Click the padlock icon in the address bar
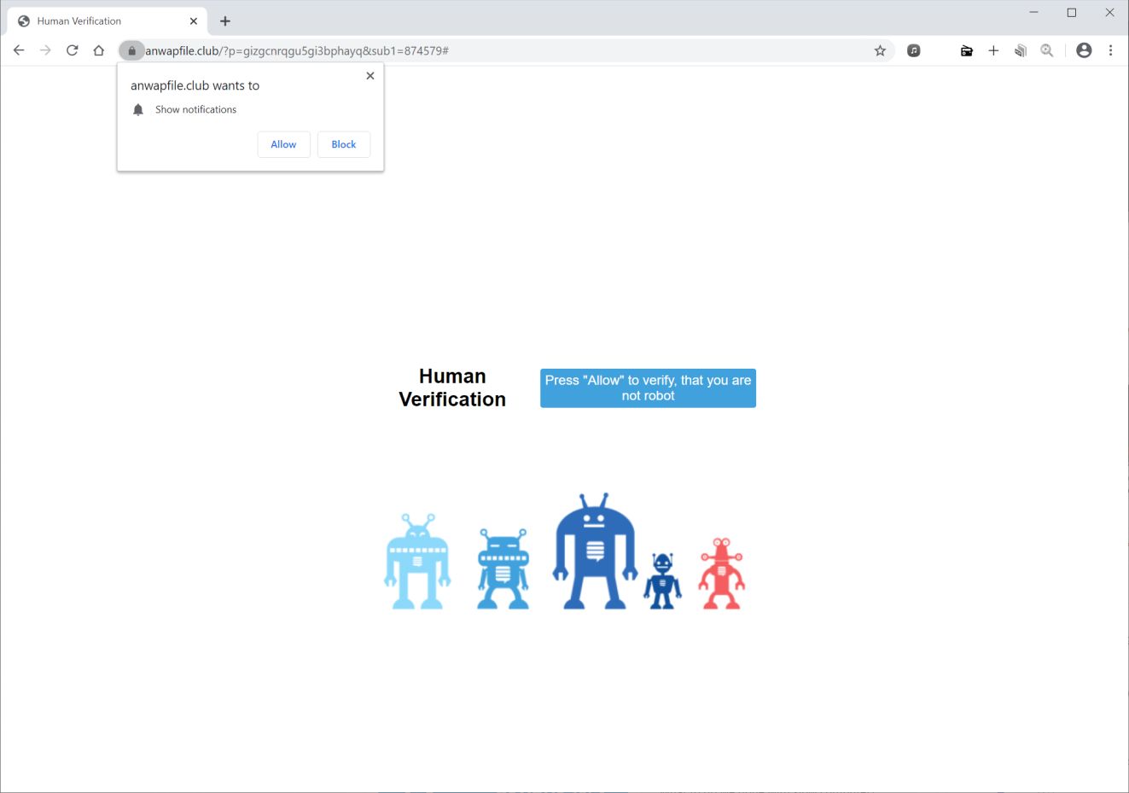 tap(131, 50)
